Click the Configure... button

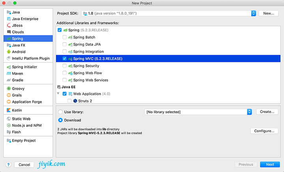(x=264, y=131)
